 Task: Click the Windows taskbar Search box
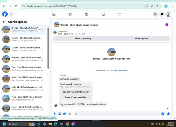point(21,124)
